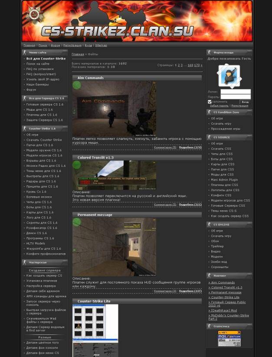Open the Colored Translit v1.3 post title

coord(95,158)
